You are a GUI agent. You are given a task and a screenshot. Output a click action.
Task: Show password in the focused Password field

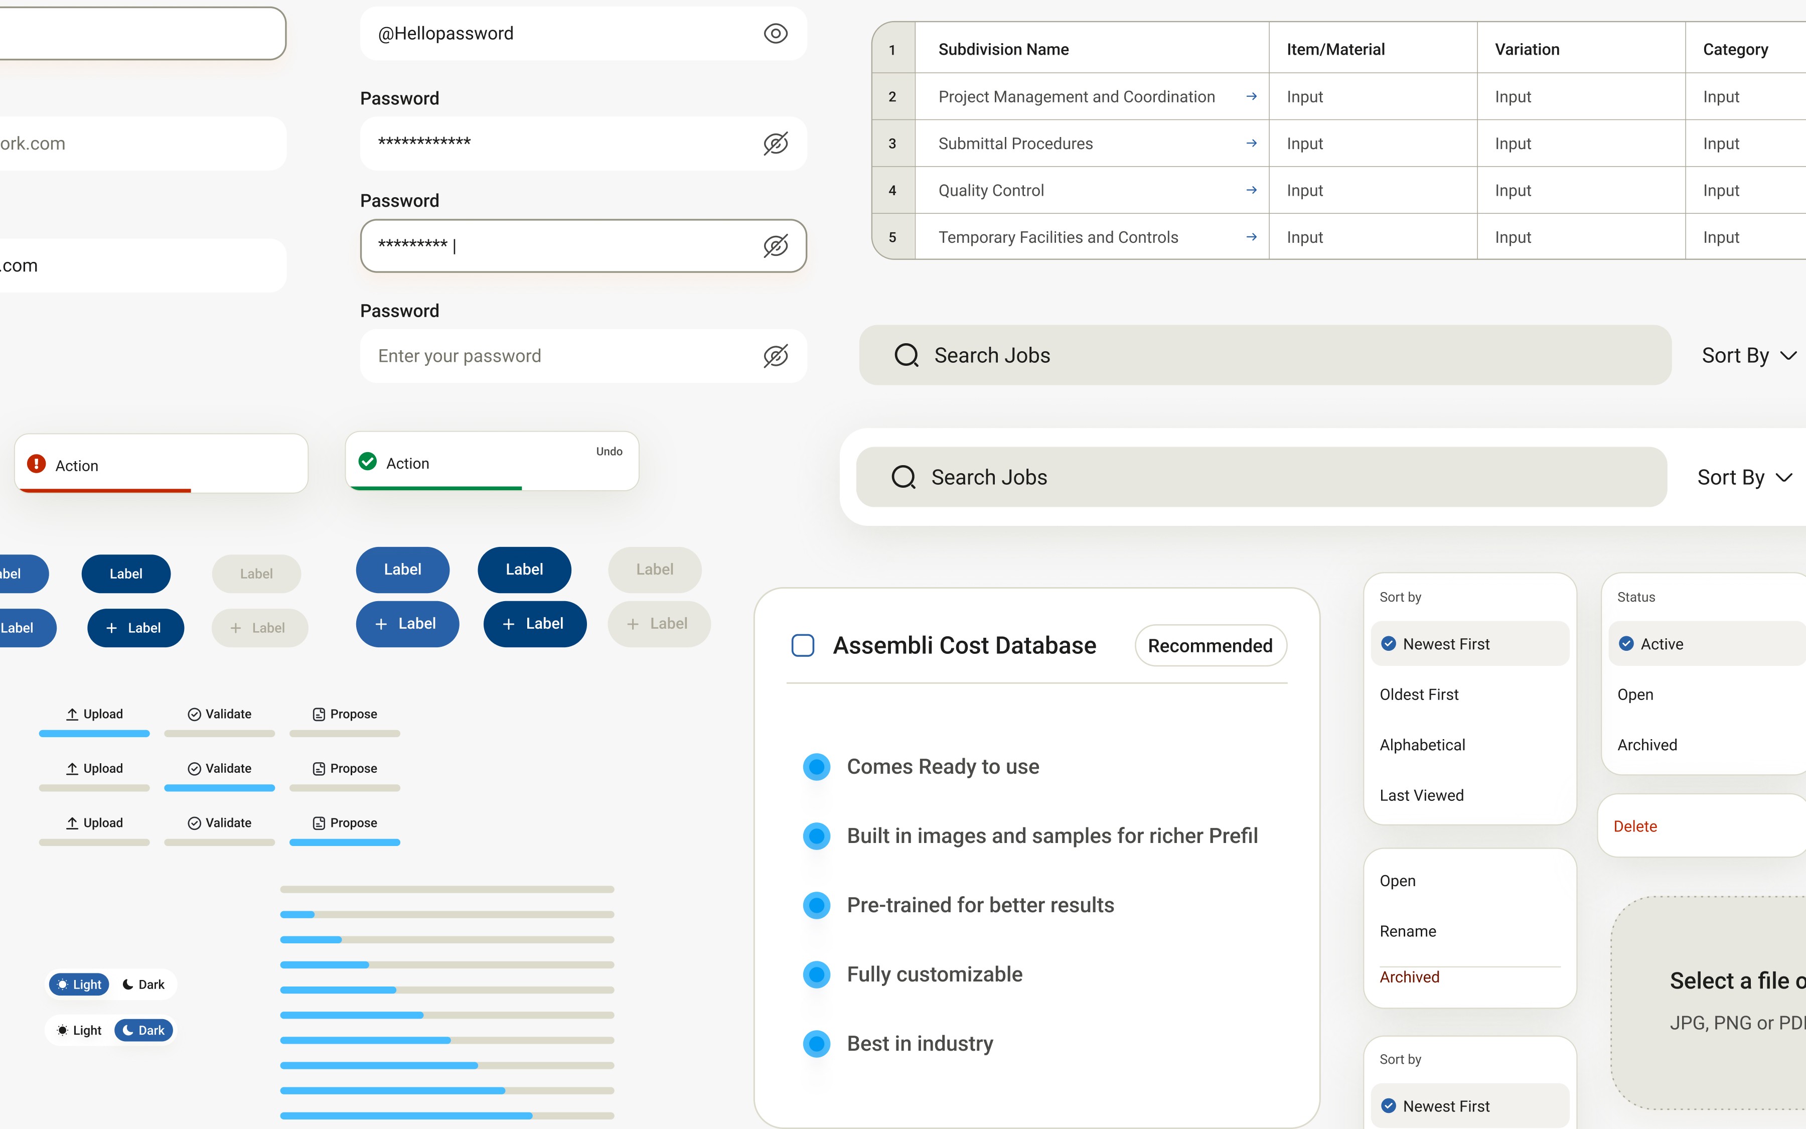click(776, 246)
